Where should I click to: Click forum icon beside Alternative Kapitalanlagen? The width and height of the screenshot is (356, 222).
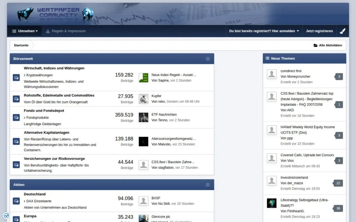16,142
